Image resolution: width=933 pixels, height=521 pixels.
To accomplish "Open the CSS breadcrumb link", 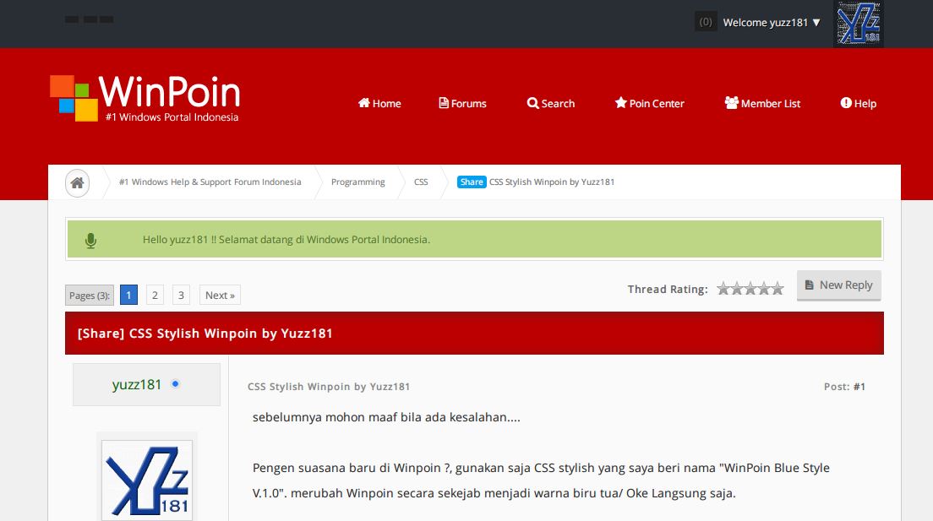I will (421, 182).
